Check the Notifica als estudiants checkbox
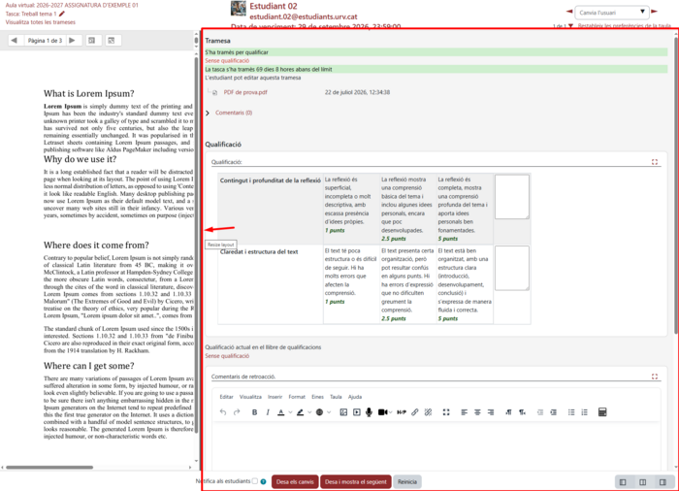Image resolution: width=679 pixels, height=491 pixels. tap(254, 481)
